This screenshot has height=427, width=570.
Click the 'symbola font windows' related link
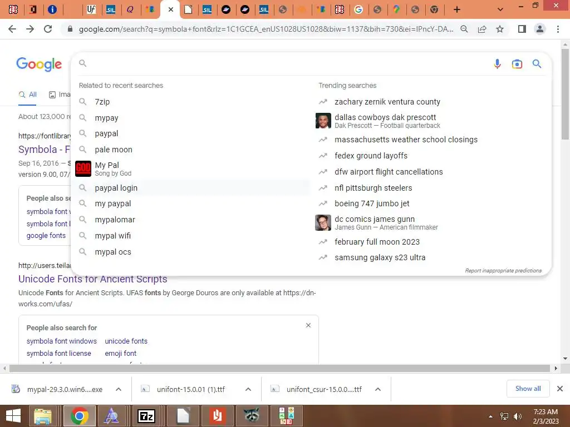tap(61, 341)
